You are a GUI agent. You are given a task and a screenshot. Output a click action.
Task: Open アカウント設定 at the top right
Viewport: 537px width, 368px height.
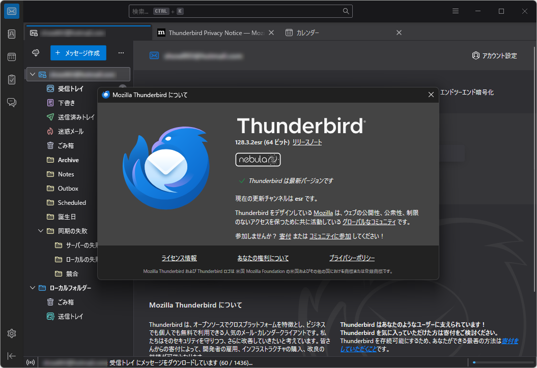point(495,55)
